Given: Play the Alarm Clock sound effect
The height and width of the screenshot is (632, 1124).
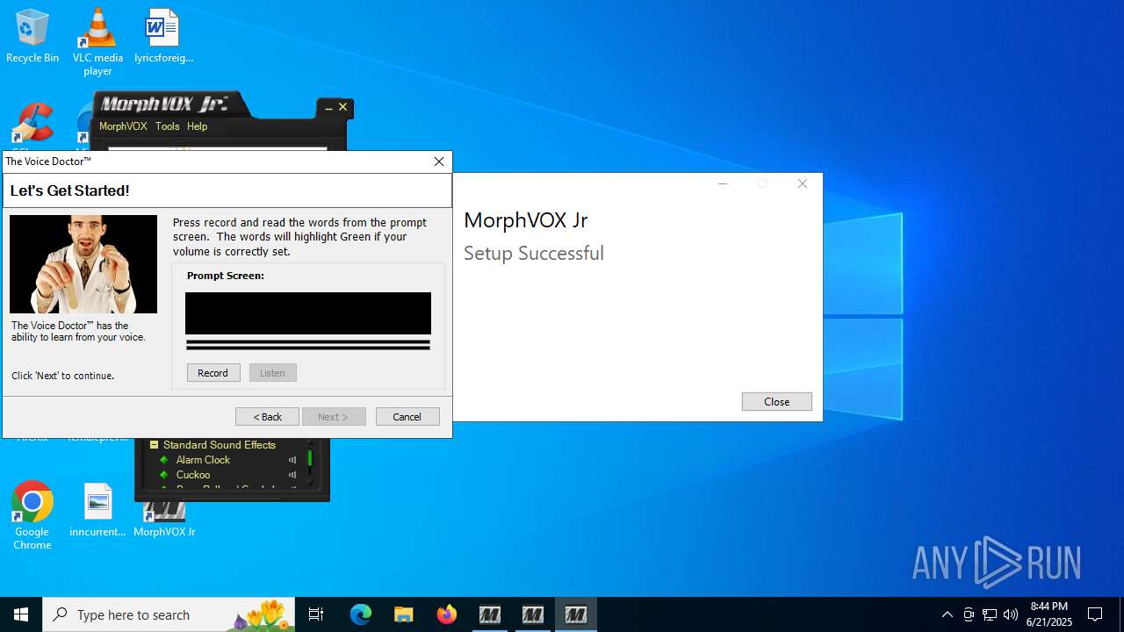Looking at the screenshot, I should pyautogui.click(x=203, y=460).
